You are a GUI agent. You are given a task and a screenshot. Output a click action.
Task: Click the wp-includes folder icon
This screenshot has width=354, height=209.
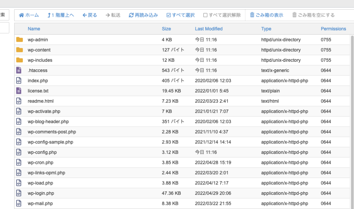(x=19, y=60)
